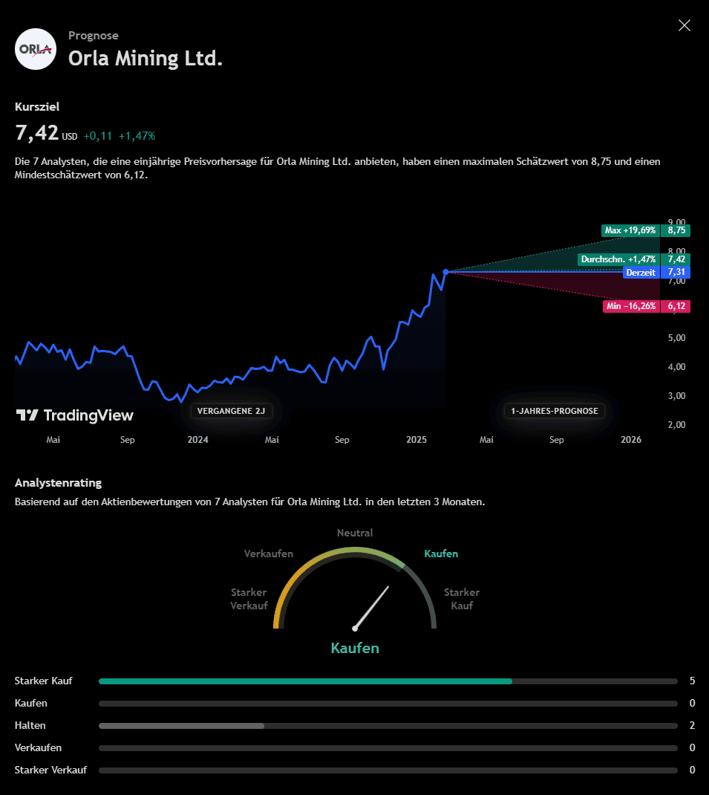The height and width of the screenshot is (795, 709).
Task: Click the Starker Verkauf rating bar
Action: click(x=388, y=770)
